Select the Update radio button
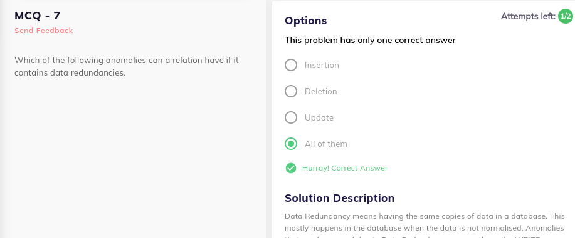The height and width of the screenshot is (238, 575). (291, 117)
